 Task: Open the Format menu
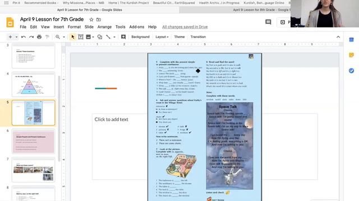[74, 27]
